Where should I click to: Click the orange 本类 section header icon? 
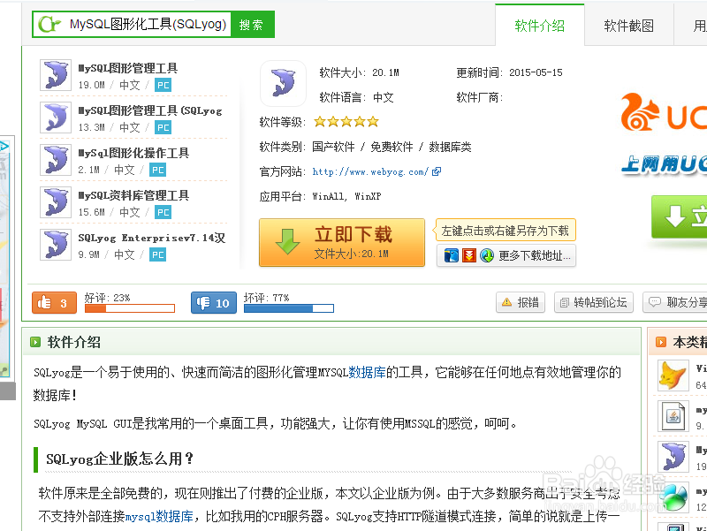click(660, 342)
